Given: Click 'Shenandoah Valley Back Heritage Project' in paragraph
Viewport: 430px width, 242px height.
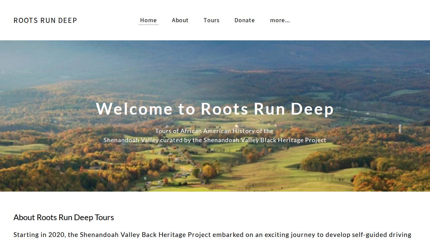Looking at the screenshot, I should coord(145,235).
